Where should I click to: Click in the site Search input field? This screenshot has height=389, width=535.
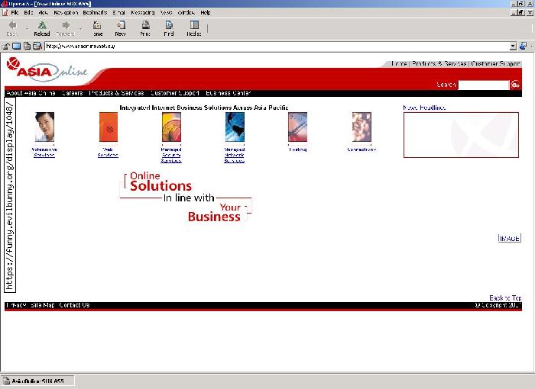[484, 85]
